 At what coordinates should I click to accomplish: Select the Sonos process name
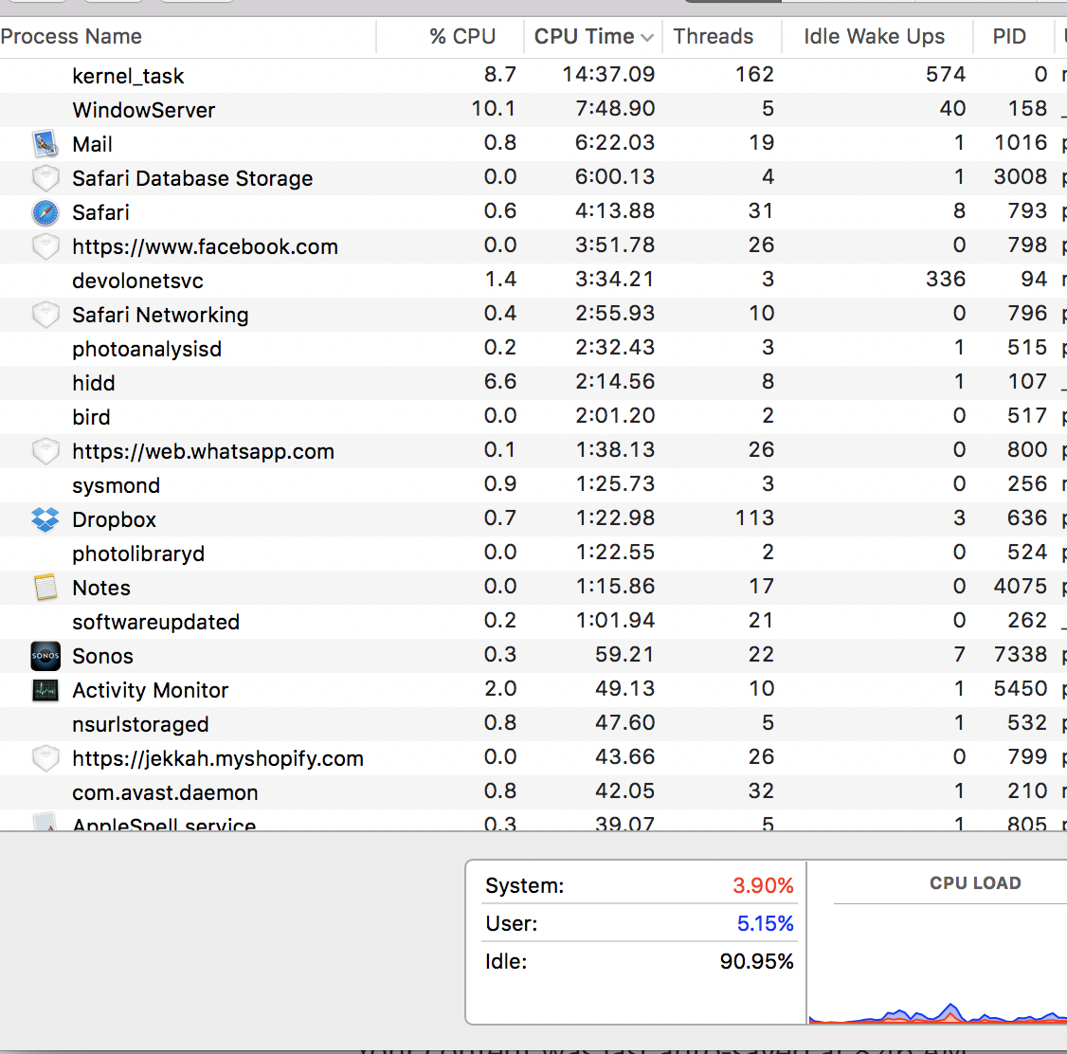102,656
